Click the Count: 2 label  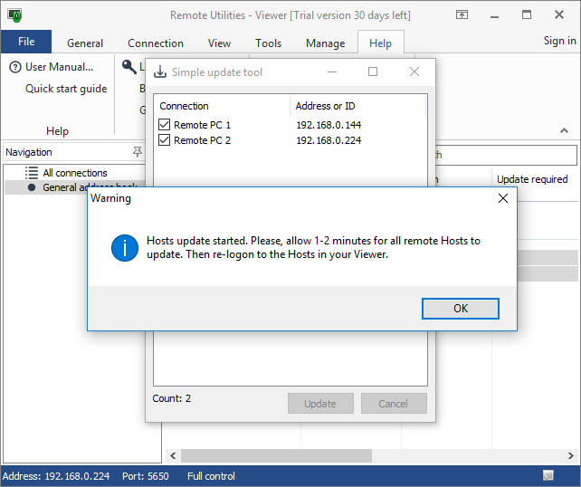pos(172,398)
